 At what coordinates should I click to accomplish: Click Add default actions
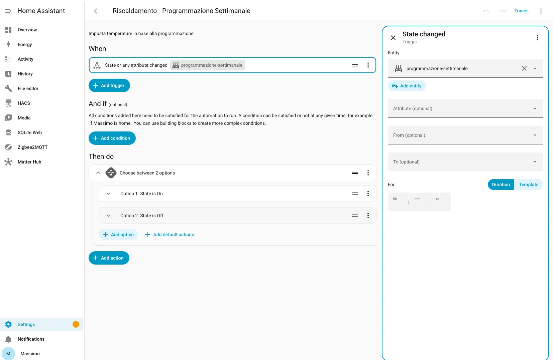point(170,235)
